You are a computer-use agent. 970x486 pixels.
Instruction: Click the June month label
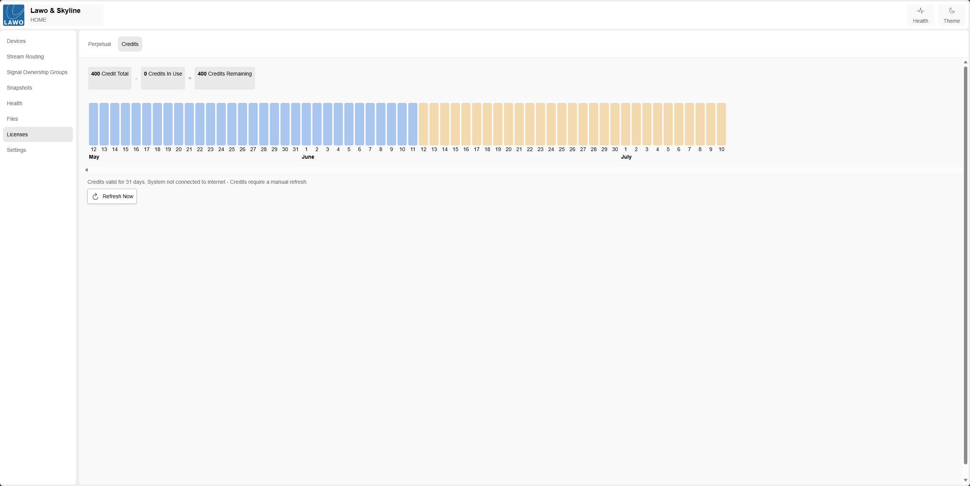pos(308,157)
